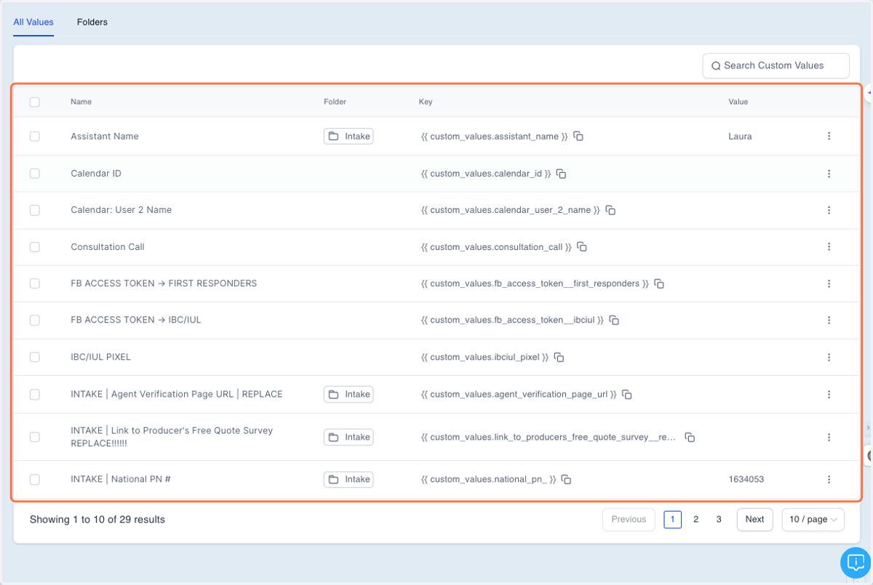Click the Key column header
The height and width of the screenshot is (585, 873).
[x=426, y=102]
